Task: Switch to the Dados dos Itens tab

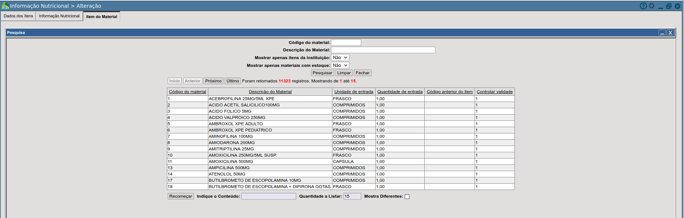Action: (18, 16)
